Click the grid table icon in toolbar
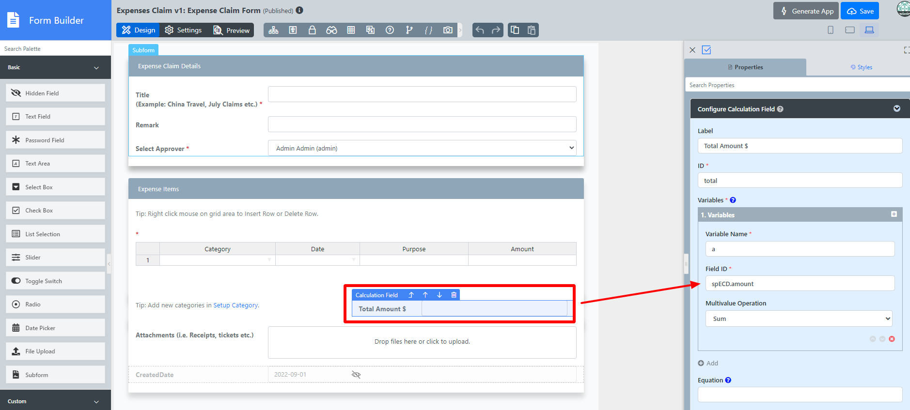The height and width of the screenshot is (410, 910). coord(351,30)
